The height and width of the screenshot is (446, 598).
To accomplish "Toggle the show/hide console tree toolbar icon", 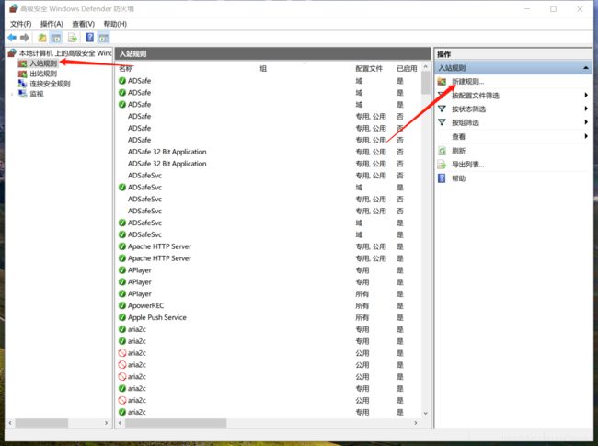I will click(56, 38).
